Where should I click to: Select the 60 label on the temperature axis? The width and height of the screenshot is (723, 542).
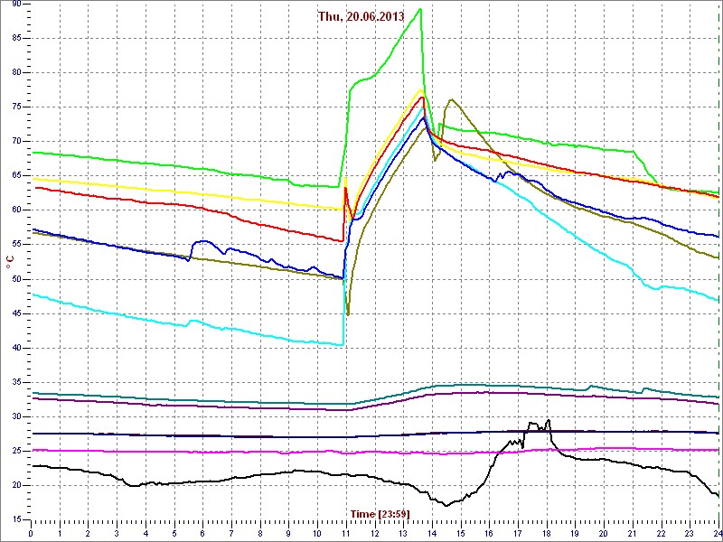(14, 210)
